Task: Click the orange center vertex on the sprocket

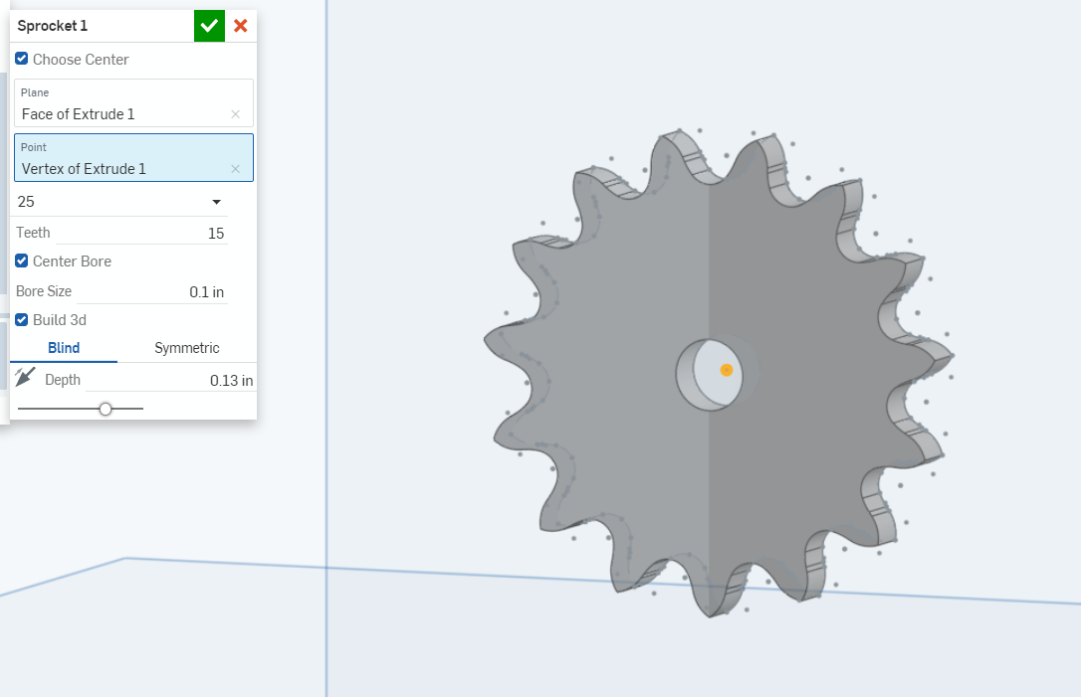Action: 725,370
